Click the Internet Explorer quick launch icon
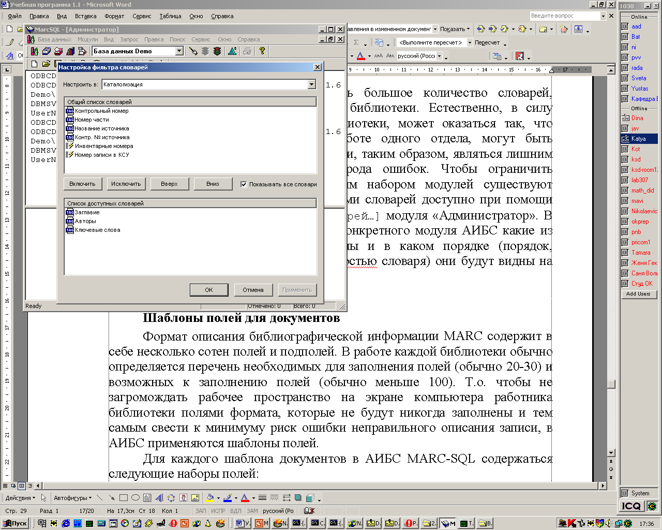 click(x=66, y=523)
